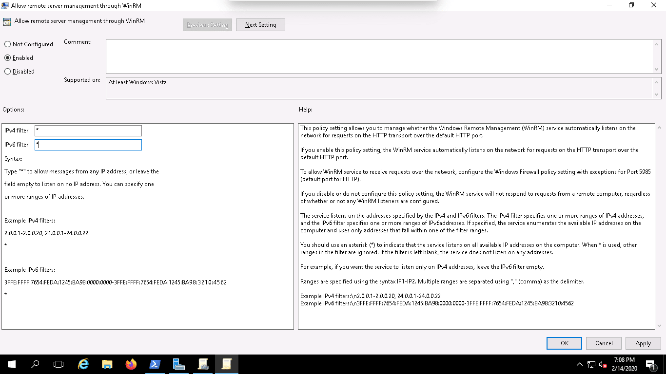The width and height of the screenshot is (666, 374).
Task: Focus the IPv4 filter field
Action: [88, 131]
